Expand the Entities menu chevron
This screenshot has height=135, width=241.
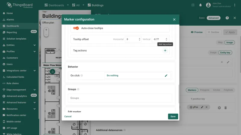(x=35, y=45)
